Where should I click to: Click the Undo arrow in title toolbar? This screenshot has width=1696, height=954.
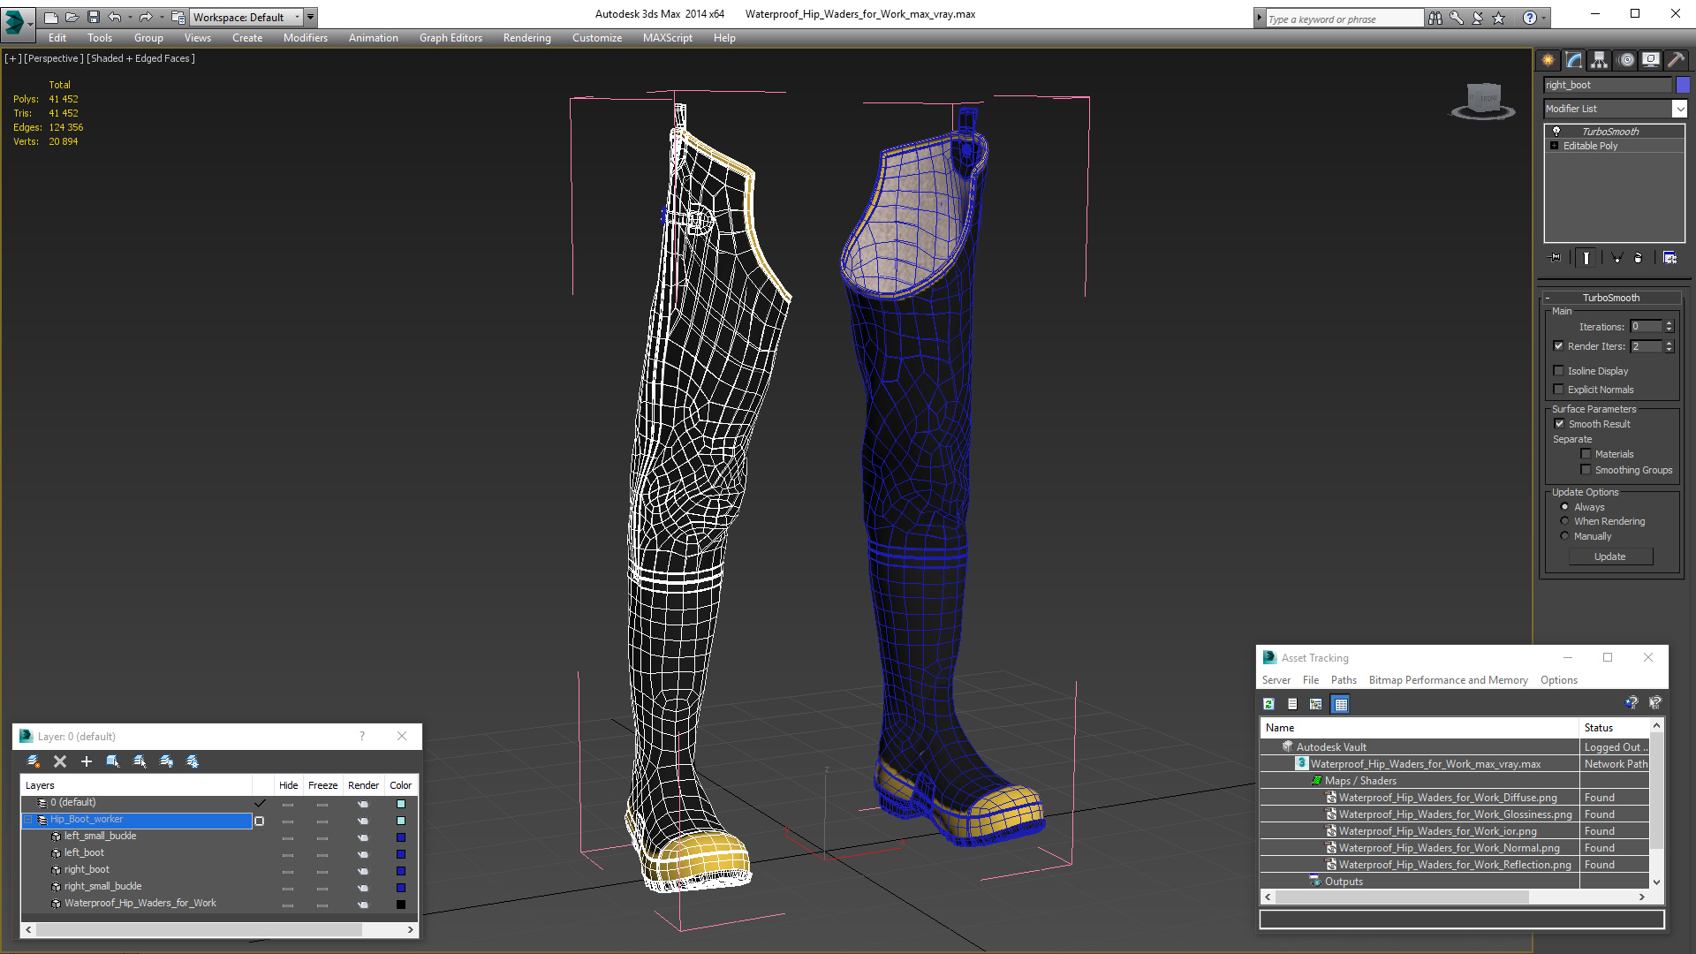(x=115, y=17)
